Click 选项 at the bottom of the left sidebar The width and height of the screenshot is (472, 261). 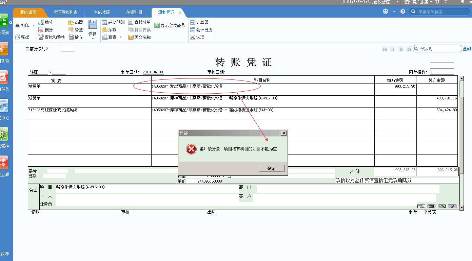tap(5, 254)
